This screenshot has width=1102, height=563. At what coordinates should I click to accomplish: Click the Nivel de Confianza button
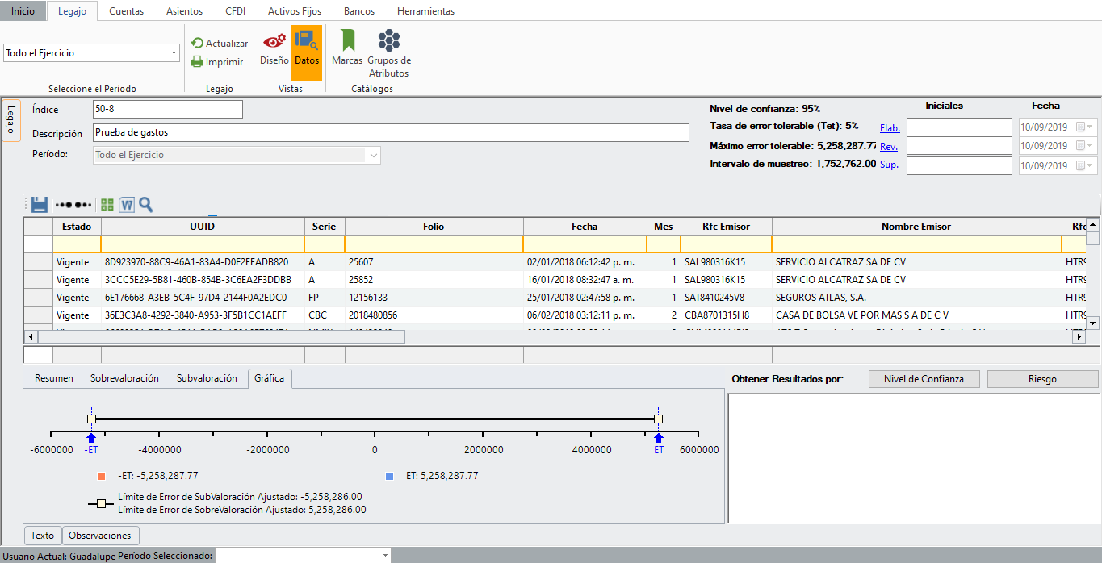point(924,379)
